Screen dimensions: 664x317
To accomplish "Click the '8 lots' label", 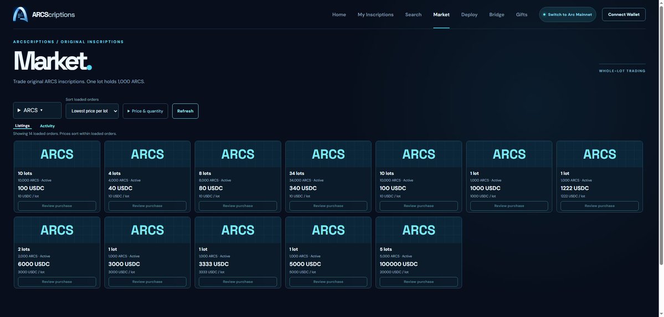I will point(205,173).
